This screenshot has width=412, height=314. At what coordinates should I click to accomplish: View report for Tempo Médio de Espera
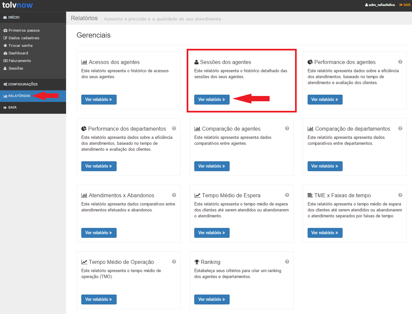point(212,233)
